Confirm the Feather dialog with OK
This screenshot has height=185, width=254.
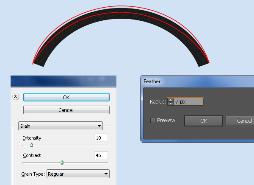(x=204, y=121)
